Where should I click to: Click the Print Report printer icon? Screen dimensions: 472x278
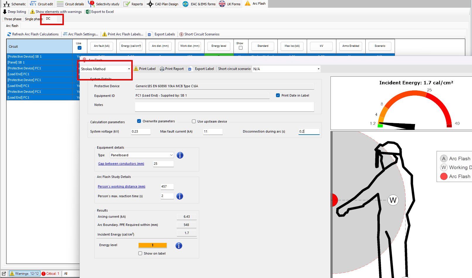pyautogui.click(x=162, y=69)
